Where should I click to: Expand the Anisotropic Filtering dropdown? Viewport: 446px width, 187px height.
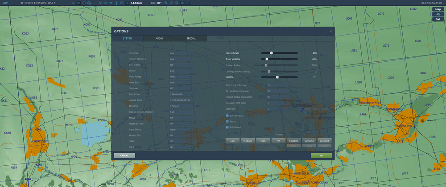tap(277, 85)
